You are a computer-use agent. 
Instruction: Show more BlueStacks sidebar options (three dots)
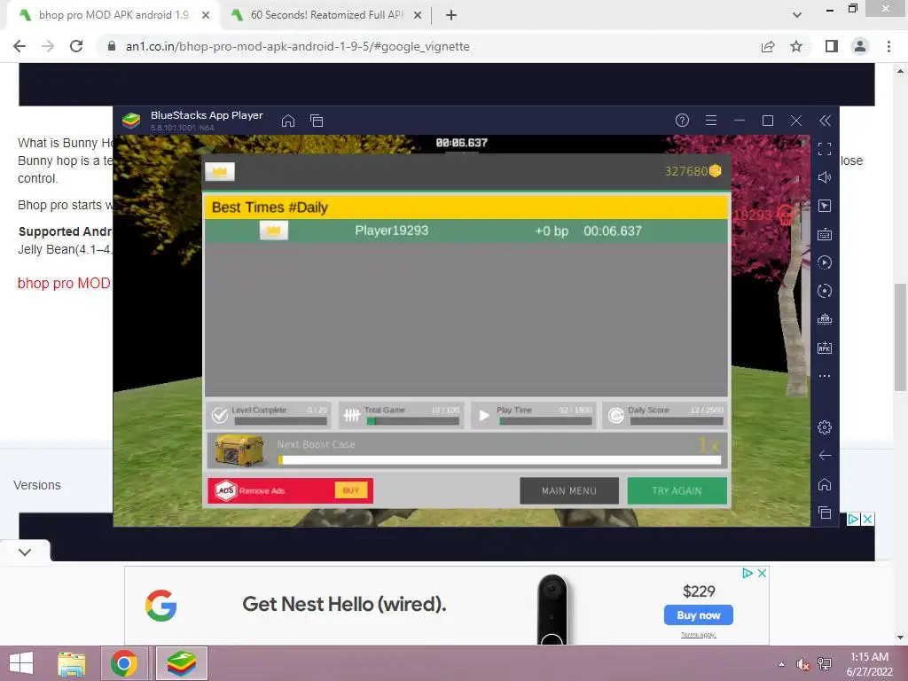825,376
